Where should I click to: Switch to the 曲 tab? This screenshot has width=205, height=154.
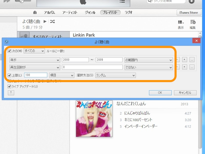(35, 12)
